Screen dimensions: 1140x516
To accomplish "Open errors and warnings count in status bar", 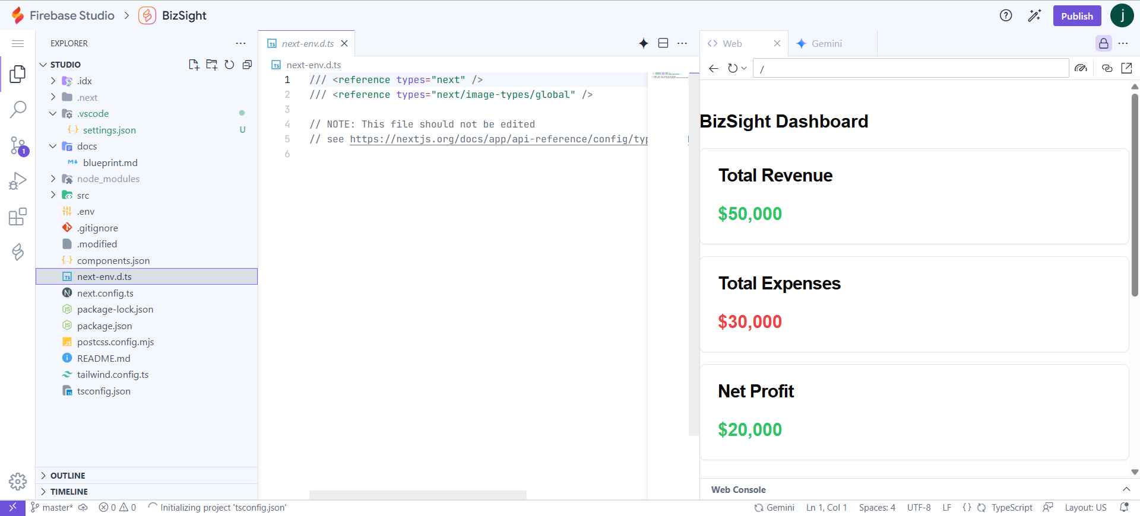I will tap(117, 508).
